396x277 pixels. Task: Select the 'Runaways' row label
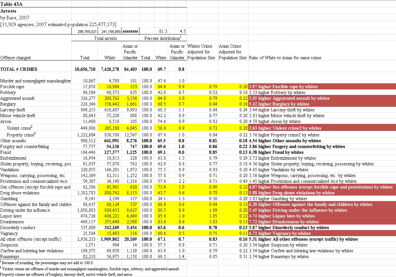[x=10, y=256]
